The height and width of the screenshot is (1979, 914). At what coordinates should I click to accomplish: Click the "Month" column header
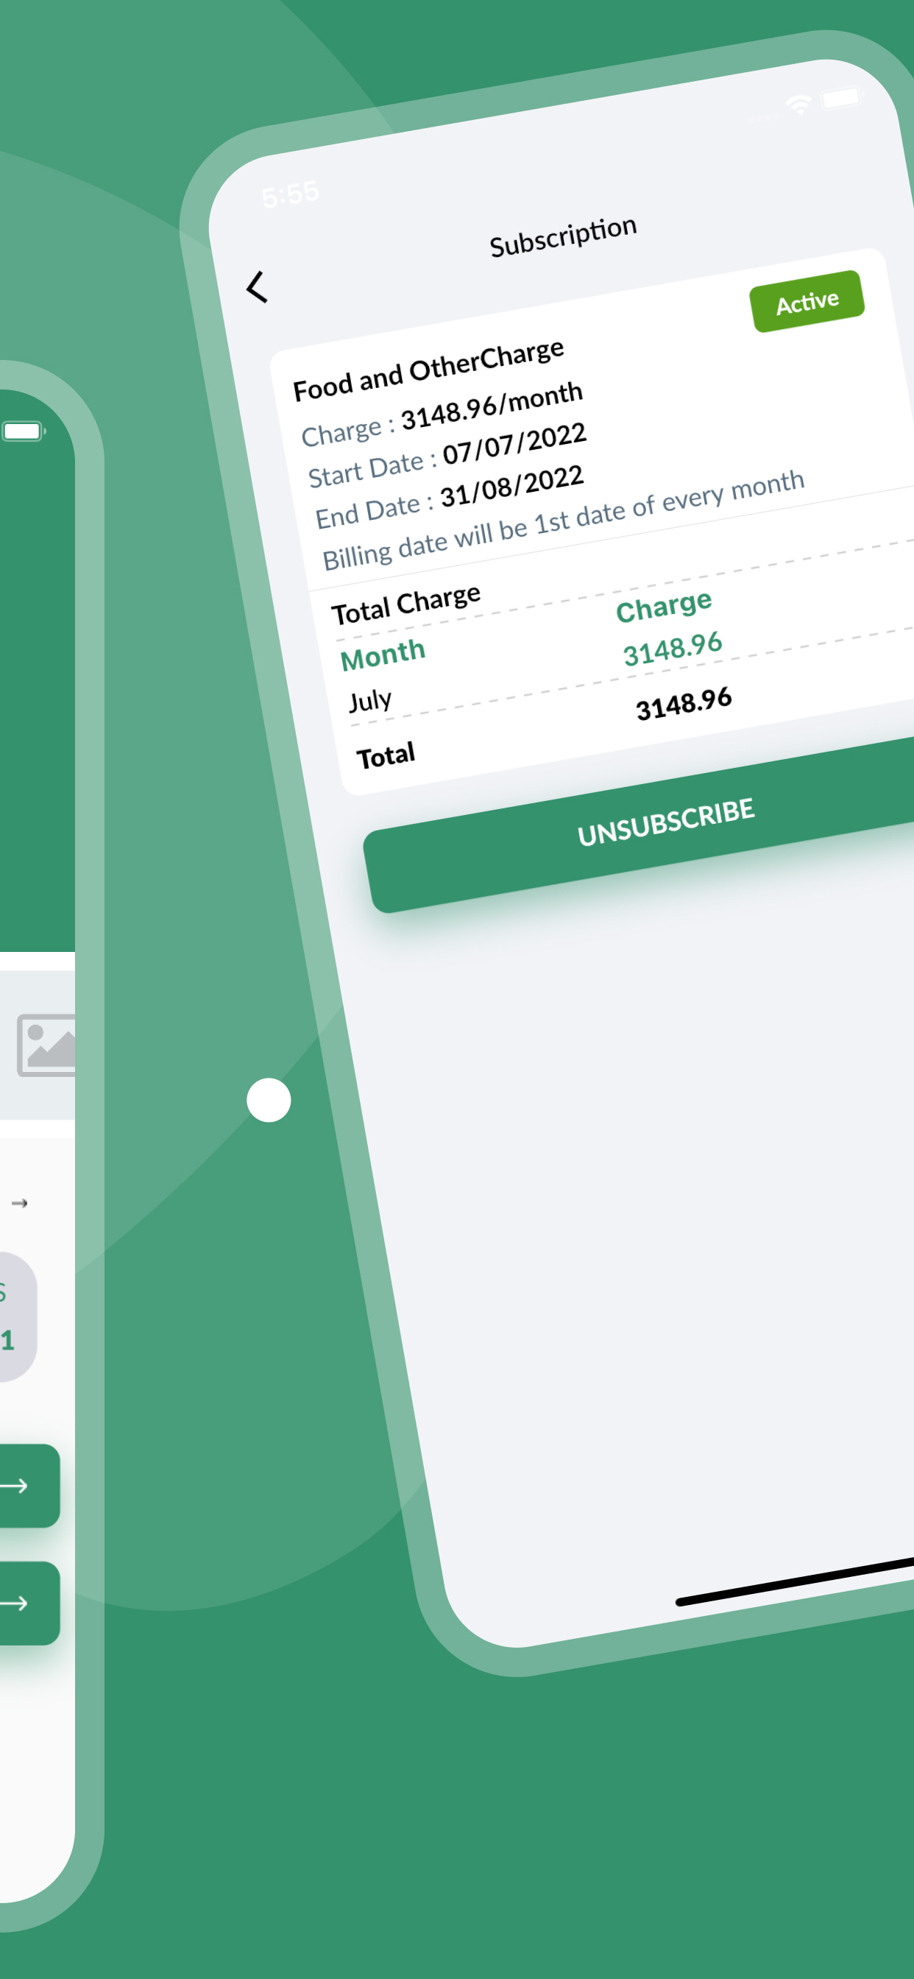(x=383, y=655)
